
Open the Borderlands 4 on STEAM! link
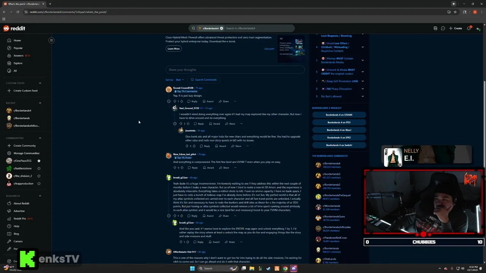[339, 115]
